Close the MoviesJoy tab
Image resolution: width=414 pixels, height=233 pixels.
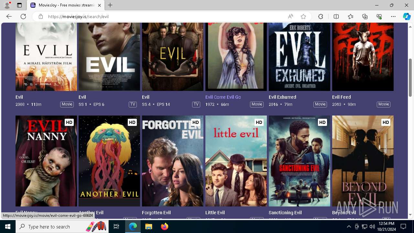[100, 5]
